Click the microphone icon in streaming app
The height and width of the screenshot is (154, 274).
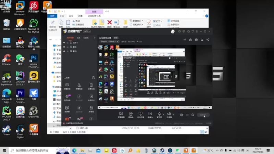[159, 114]
